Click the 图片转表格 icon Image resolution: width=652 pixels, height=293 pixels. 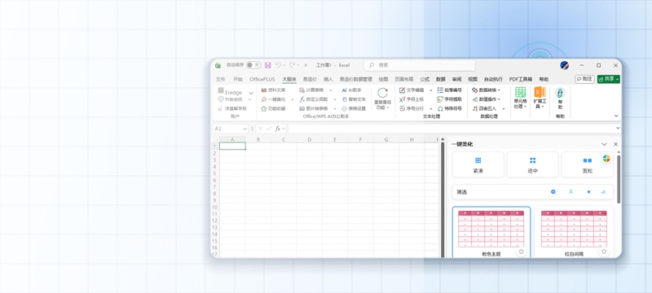pyautogui.click(x=302, y=109)
